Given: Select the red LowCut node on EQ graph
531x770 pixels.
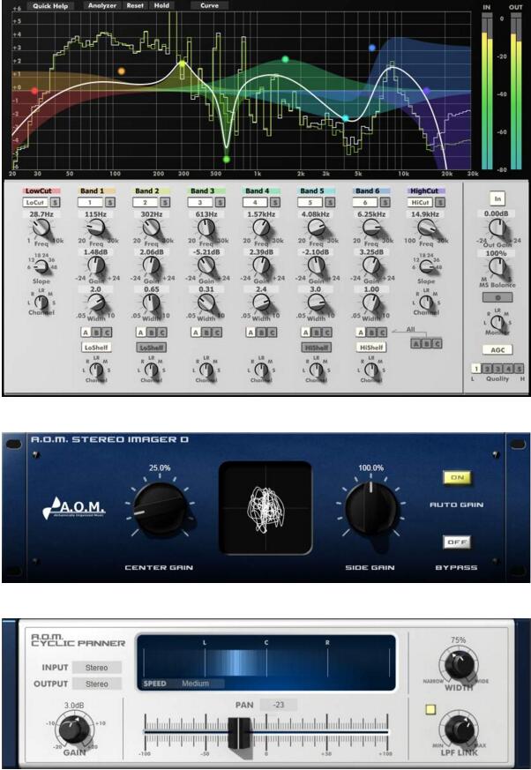Looking at the screenshot, I should (34, 91).
